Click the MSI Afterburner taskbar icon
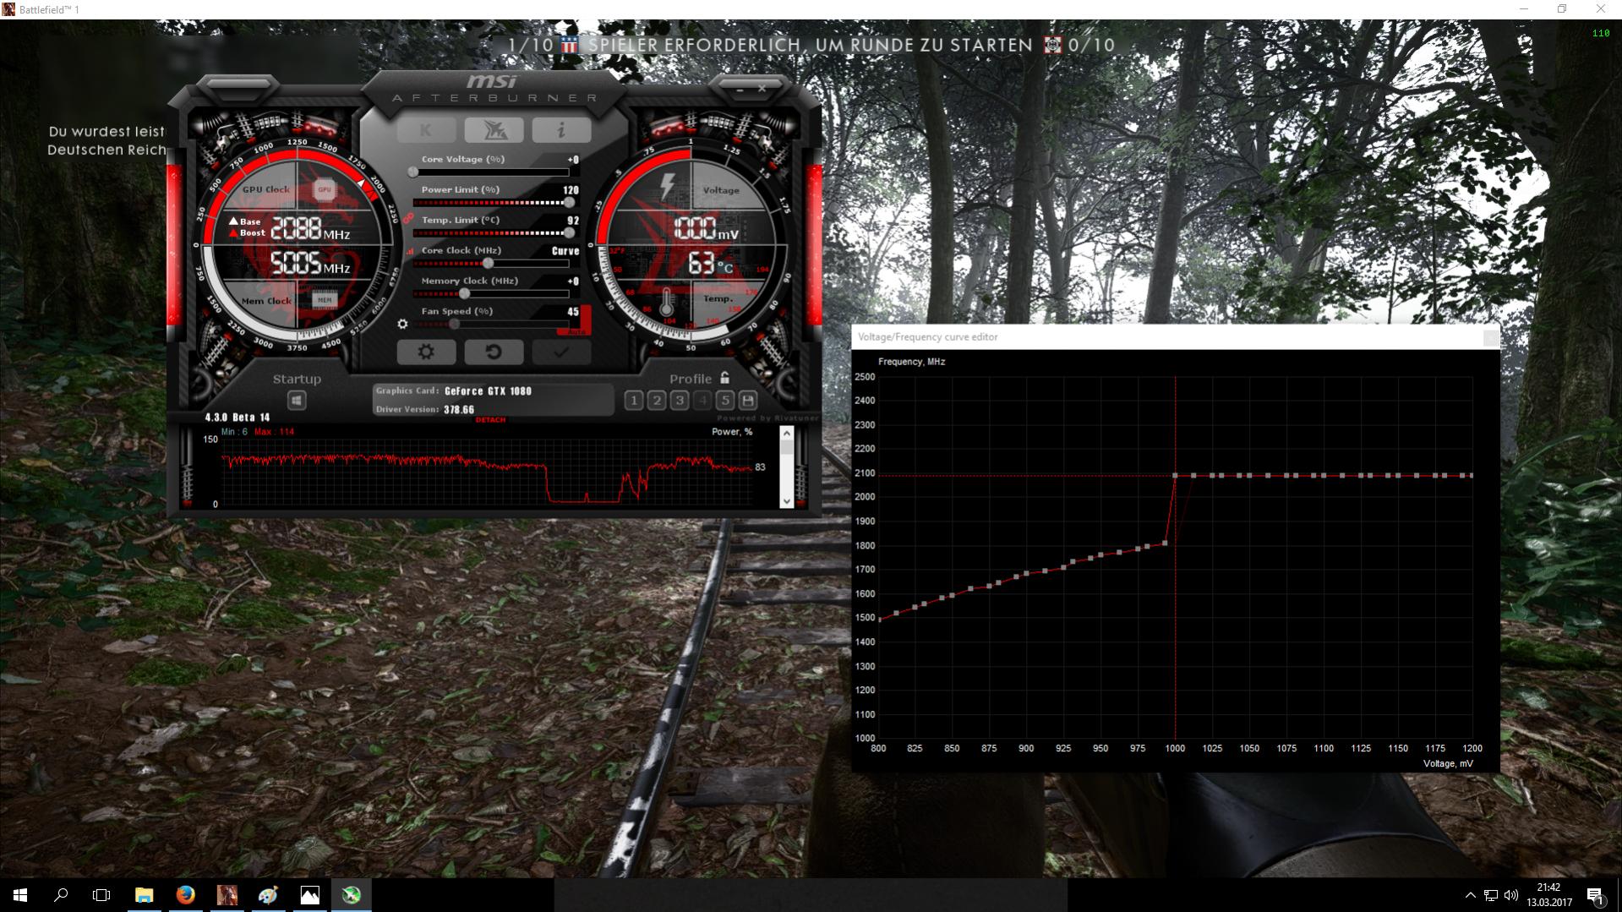The height and width of the screenshot is (912, 1622). pos(352,895)
